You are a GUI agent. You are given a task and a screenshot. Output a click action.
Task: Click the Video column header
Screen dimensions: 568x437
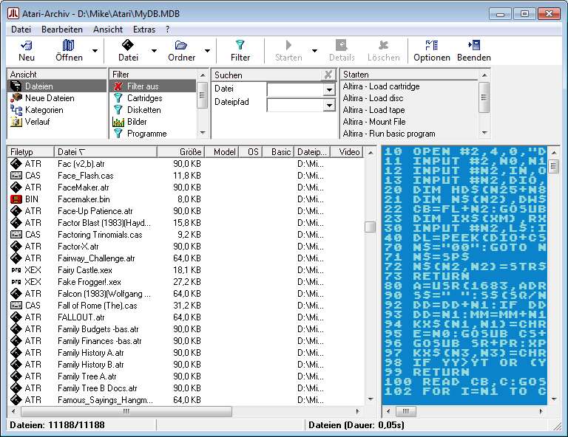click(348, 152)
